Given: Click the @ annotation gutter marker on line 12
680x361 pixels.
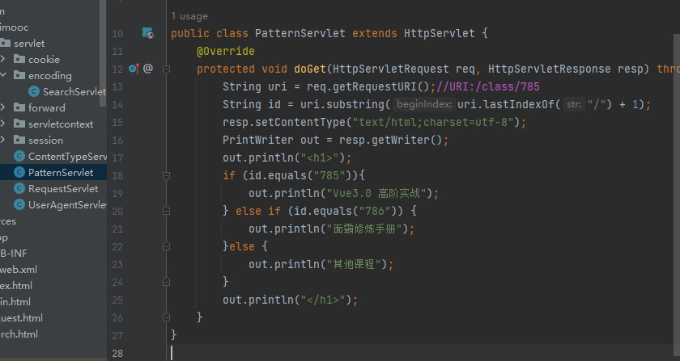Looking at the screenshot, I should click(x=148, y=69).
